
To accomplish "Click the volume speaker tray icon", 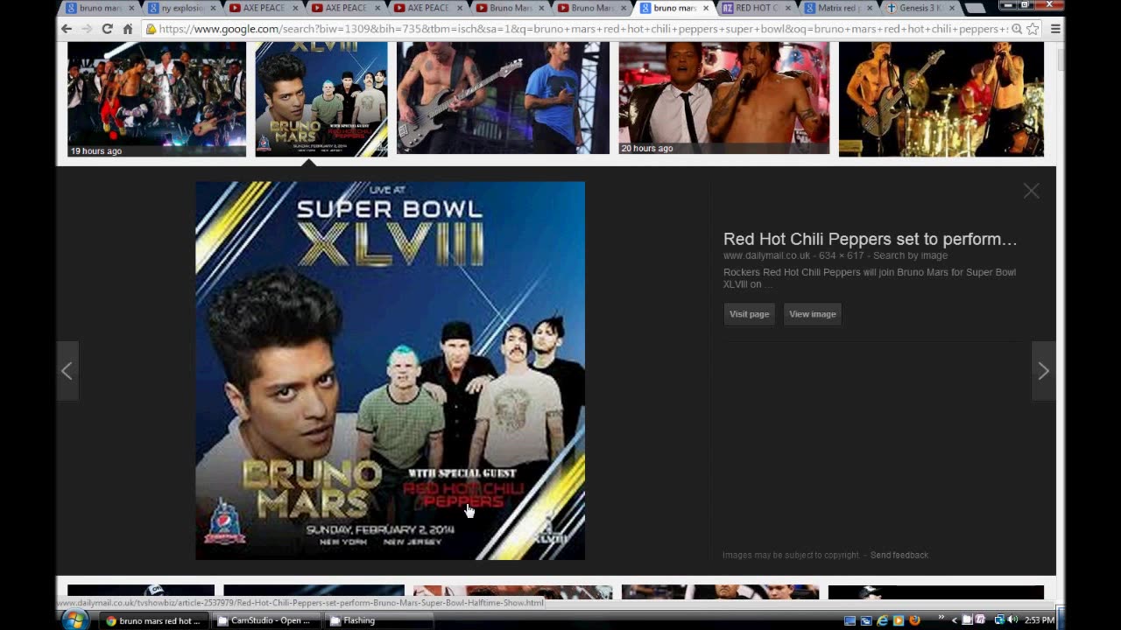I will (x=1014, y=620).
